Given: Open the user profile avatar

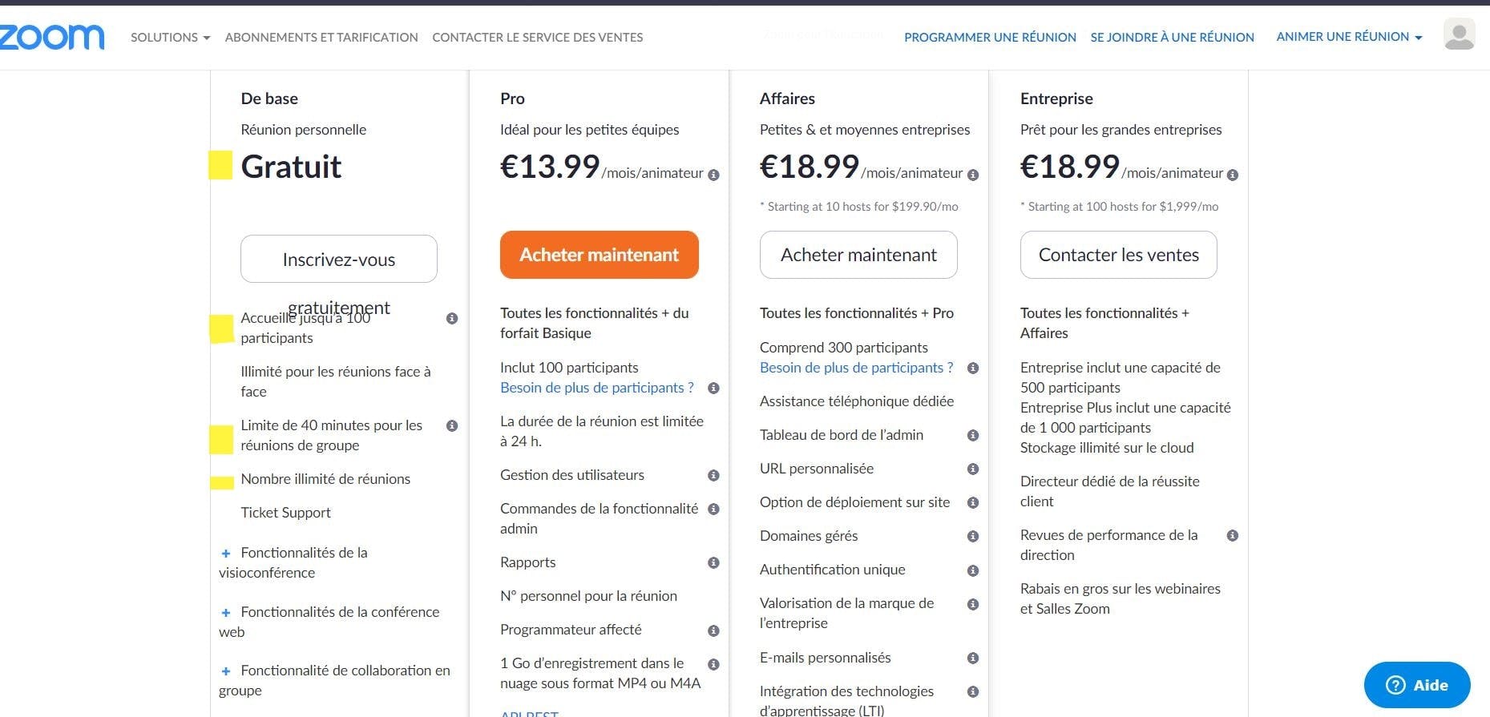Looking at the screenshot, I should (1459, 34).
